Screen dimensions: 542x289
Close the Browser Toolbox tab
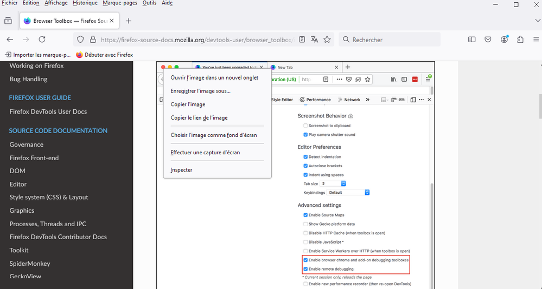[x=112, y=21]
